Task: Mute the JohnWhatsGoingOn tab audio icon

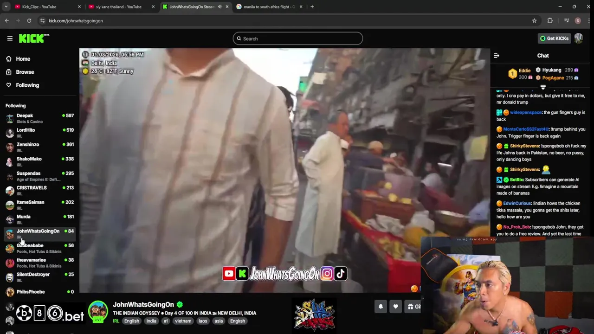Action: (220, 6)
